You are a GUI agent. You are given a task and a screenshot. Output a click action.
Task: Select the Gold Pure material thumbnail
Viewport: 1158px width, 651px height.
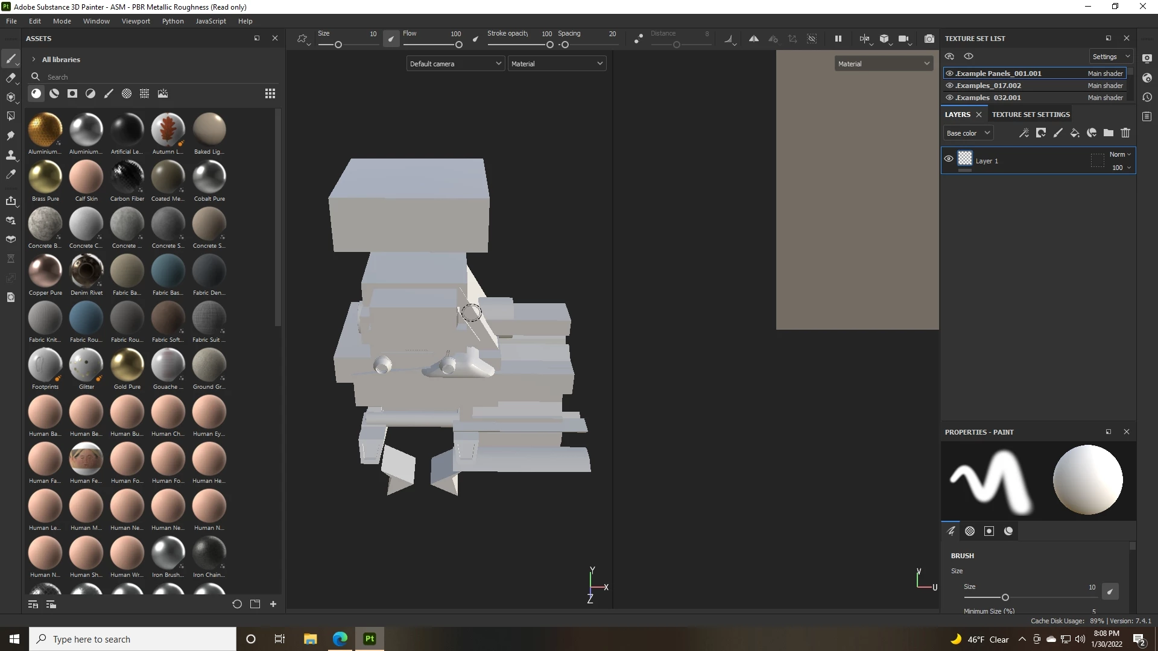coord(127,365)
